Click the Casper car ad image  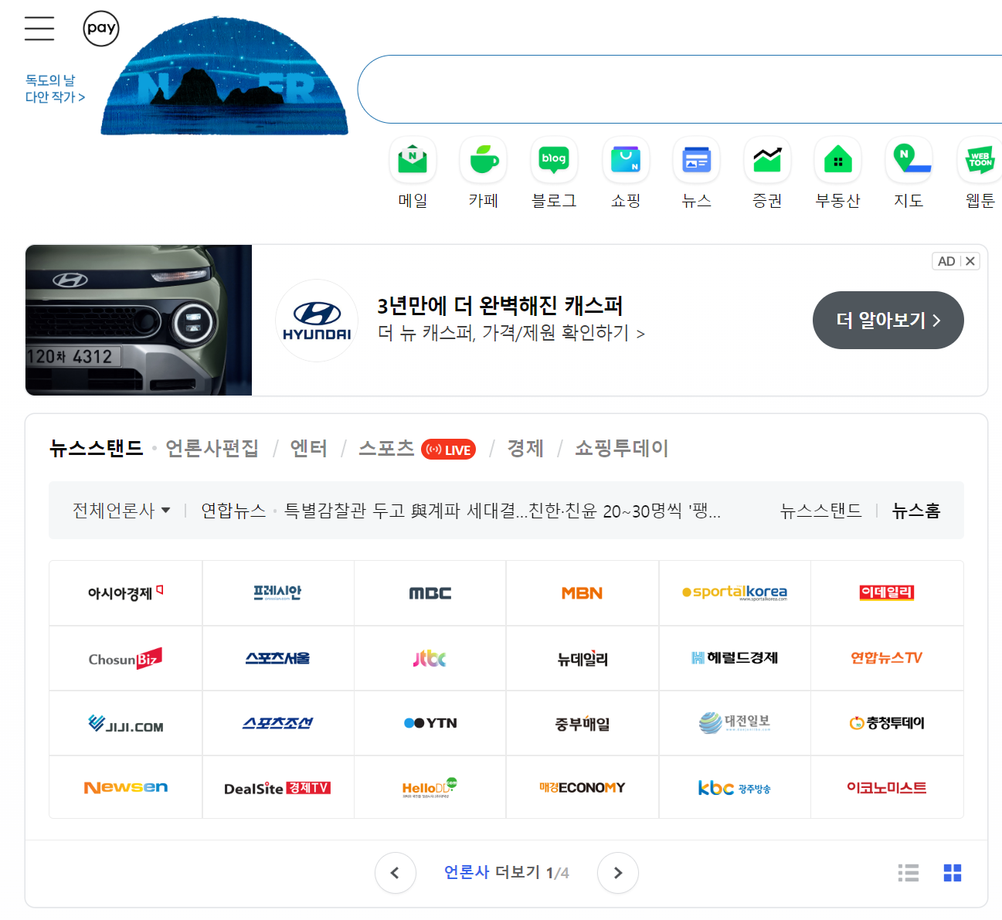[x=139, y=320]
